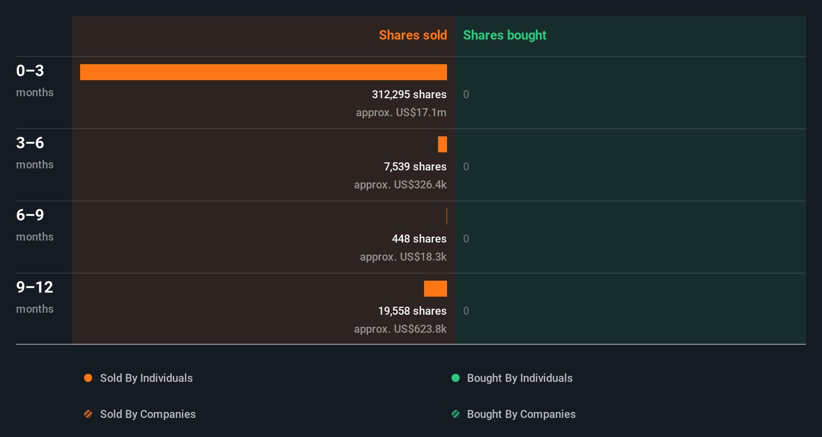Click the 312,295 shares value
This screenshot has width=822, height=437.
pyautogui.click(x=409, y=94)
